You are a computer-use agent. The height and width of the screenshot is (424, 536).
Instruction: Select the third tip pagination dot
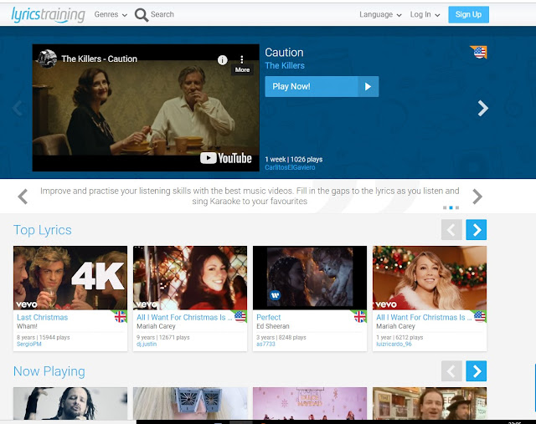tap(457, 207)
